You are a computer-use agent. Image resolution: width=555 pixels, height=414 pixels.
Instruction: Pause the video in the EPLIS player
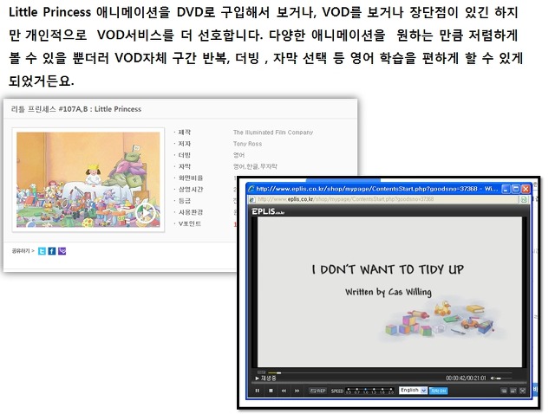pos(258,391)
